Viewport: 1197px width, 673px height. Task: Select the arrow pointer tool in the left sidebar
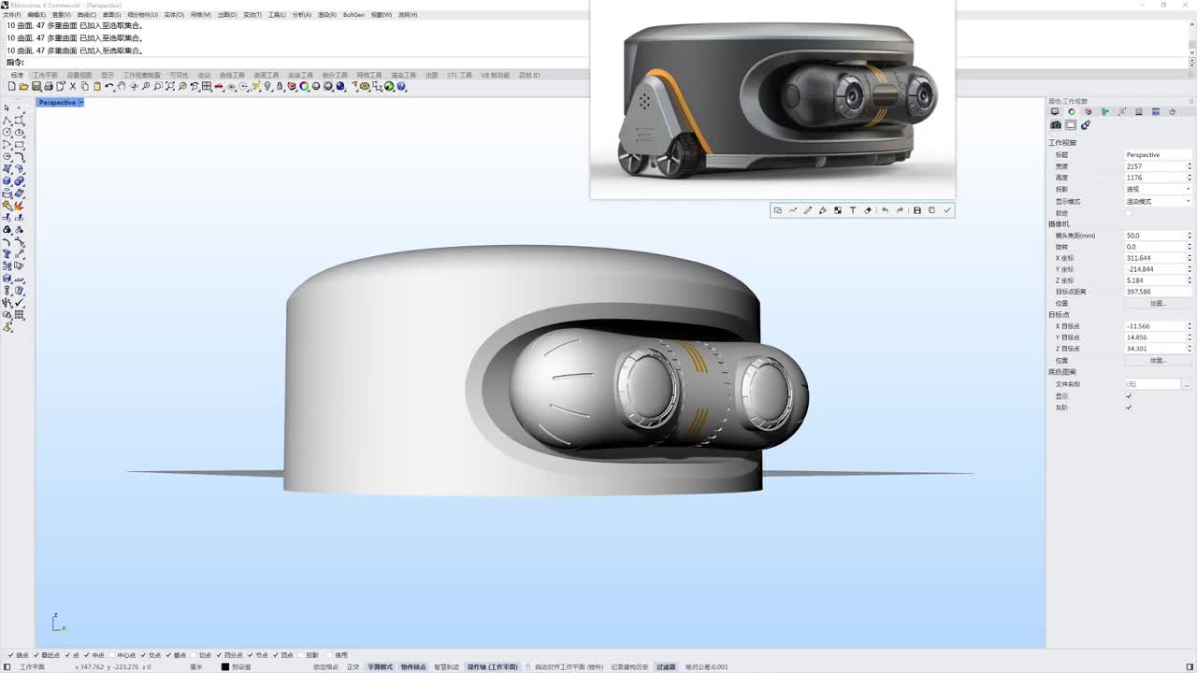tap(7, 108)
